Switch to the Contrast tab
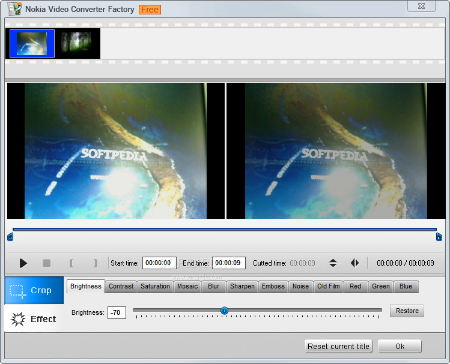This screenshot has height=364, width=450. 121,287
